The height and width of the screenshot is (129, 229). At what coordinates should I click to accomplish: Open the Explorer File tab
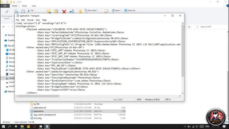coord(5,6)
